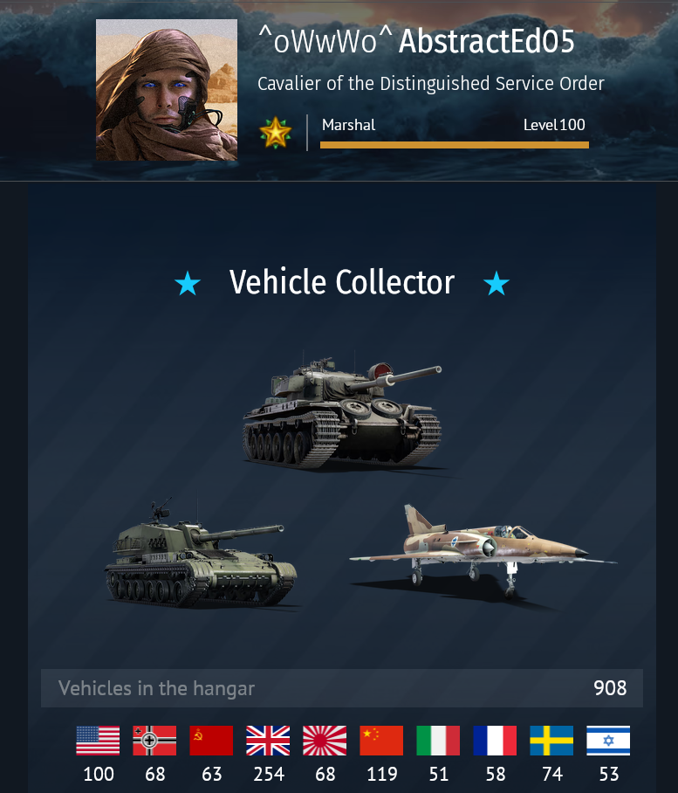This screenshot has width=678, height=793.
Task: Click the desert camouflage jet aircraft
Action: [x=483, y=550]
